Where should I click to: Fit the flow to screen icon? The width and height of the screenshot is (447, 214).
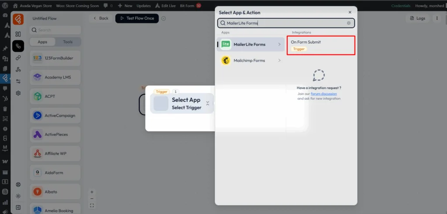click(x=92, y=205)
